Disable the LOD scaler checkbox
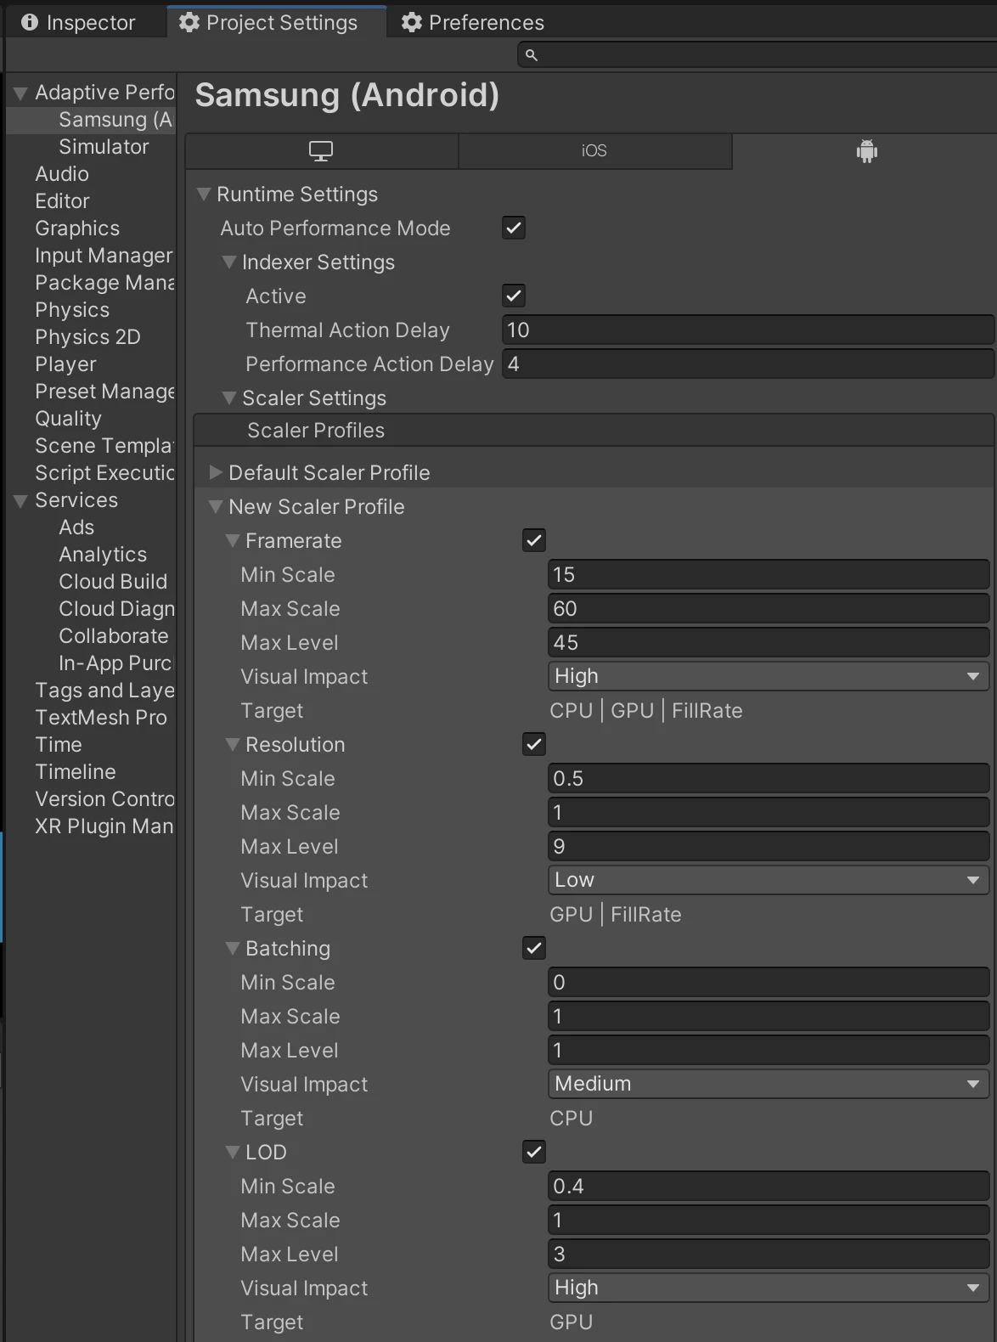This screenshot has width=997, height=1342. point(534,1152)
